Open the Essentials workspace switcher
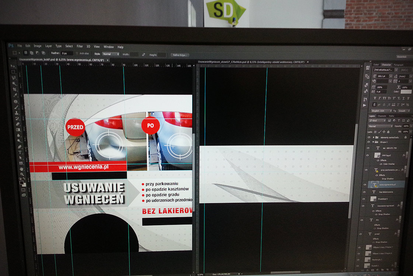This screenshot has height=276, width=413. pos(402,57)
